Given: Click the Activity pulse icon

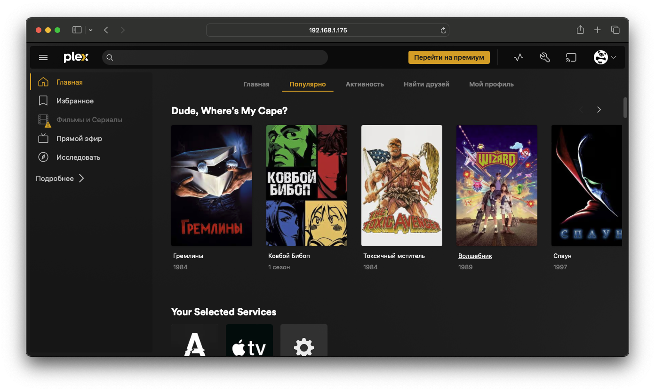Looking at the screenshot, I should point(519,57).
